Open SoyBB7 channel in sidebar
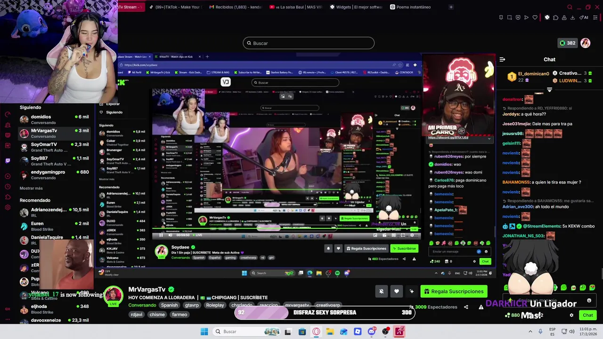Image resolution: width=603 pixels, height=339 pixels. (x=54, y=161)
